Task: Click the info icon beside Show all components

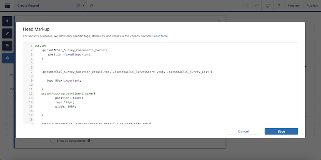Action: point(89,140)
